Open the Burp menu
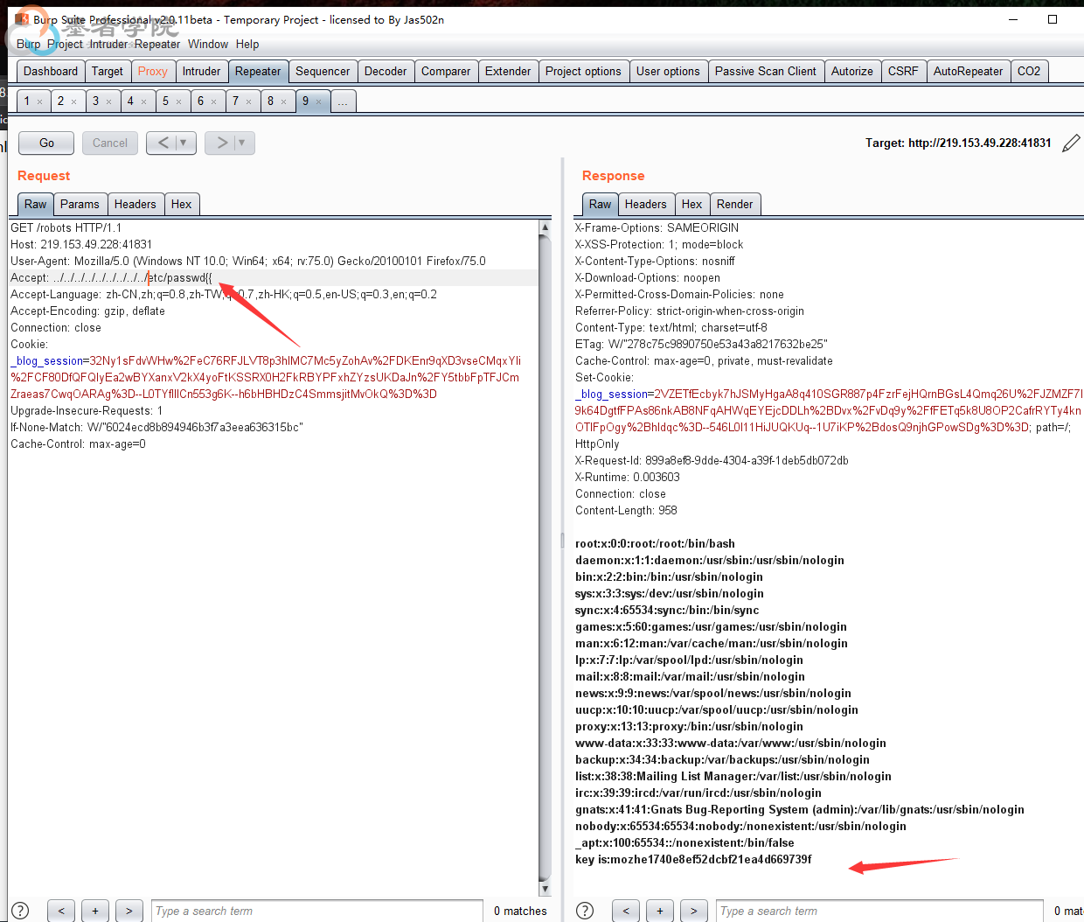1084x922 pixels. pyautogui.click(x=28, y=44)
